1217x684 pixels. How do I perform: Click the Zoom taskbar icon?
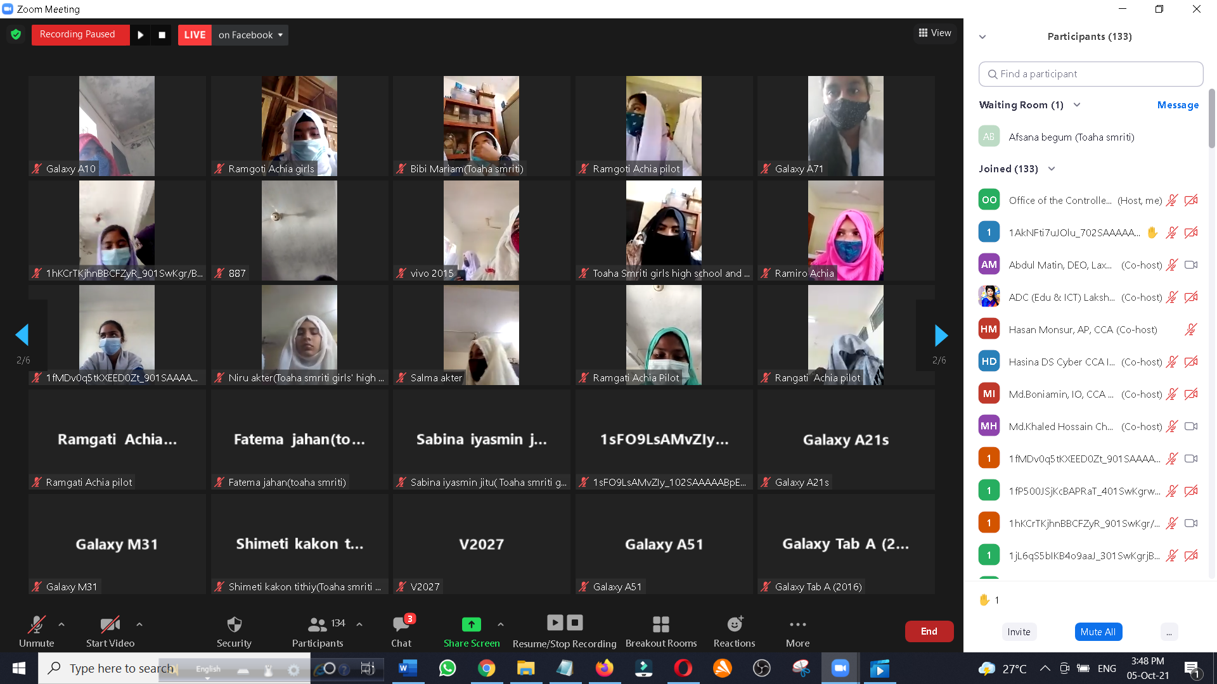[x=840, y=668]
